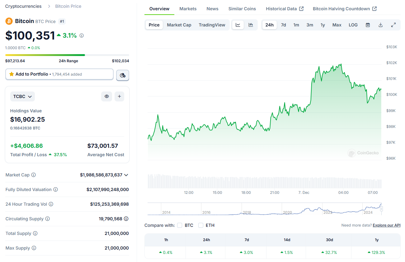
Task: Expand the chart to fullscreen
Action: 393,25
